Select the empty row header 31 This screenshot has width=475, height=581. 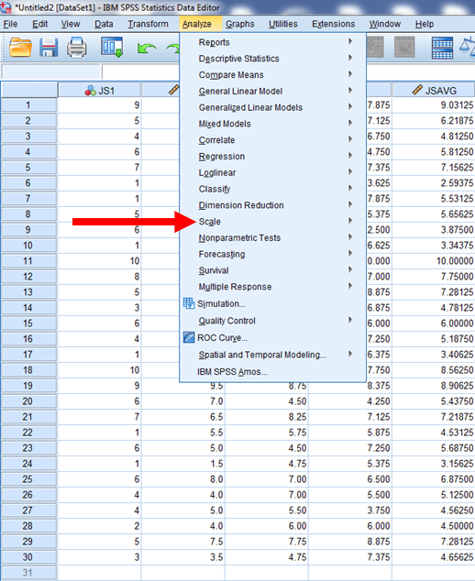pos(28,573)
